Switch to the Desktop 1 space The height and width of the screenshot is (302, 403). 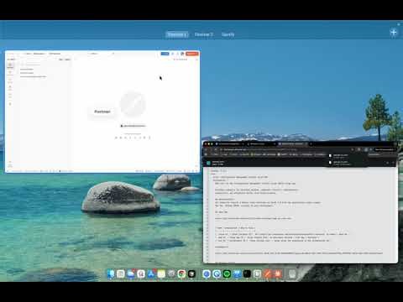pyautogui.click(x=177, y=34)
